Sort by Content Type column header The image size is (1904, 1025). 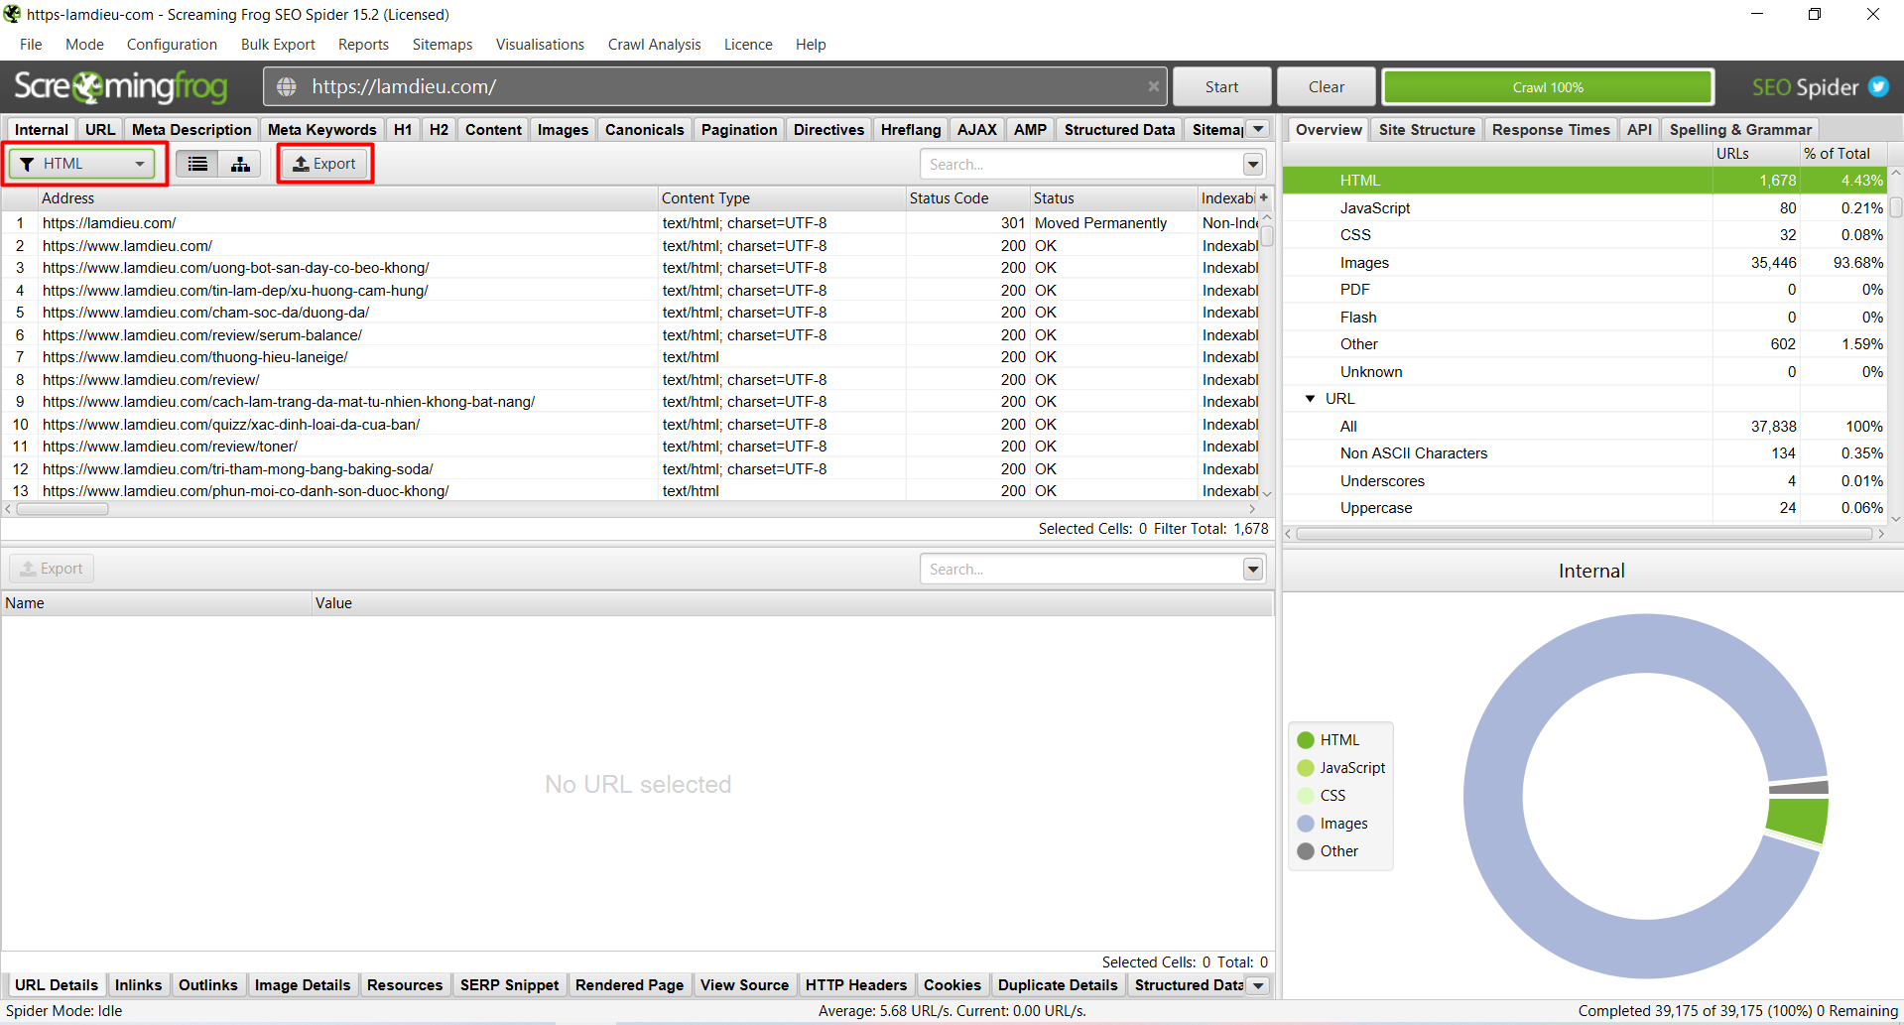click(x=782, y=197)
